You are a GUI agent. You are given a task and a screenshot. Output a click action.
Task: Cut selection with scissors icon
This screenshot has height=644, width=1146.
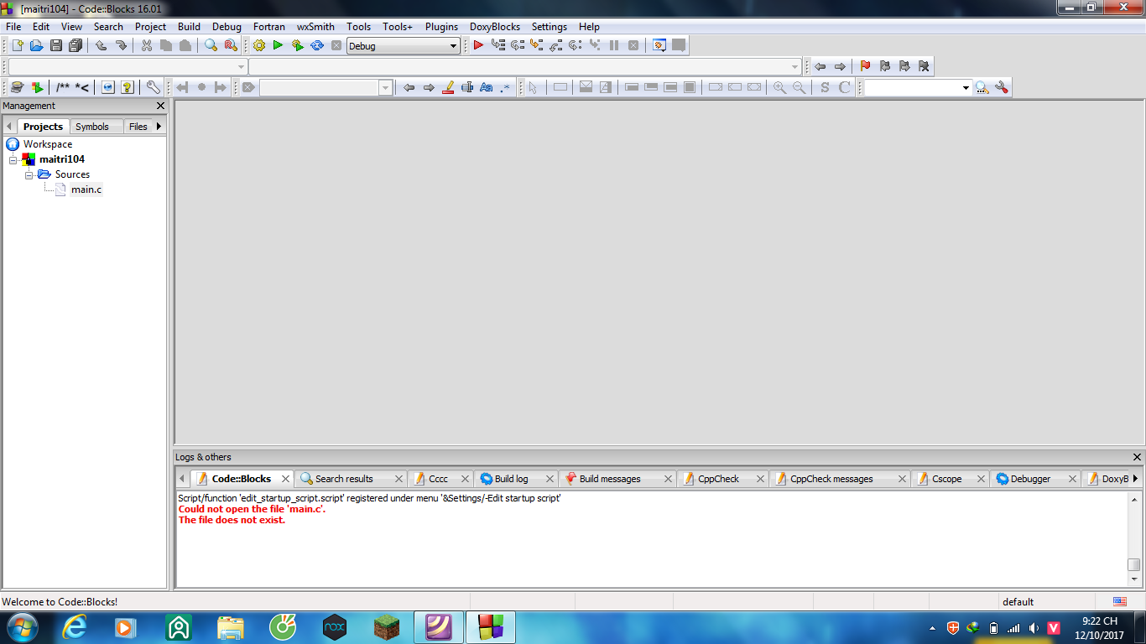tap(147, 45)
